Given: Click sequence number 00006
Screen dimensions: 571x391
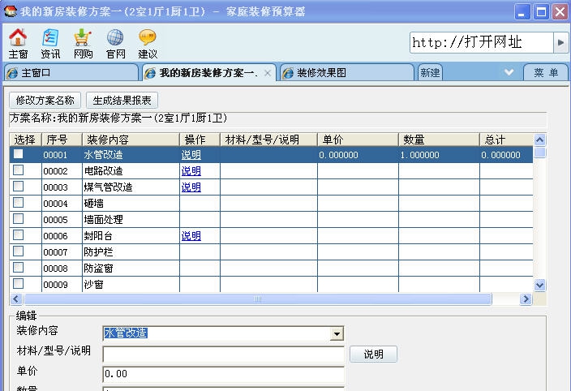Looking at the screenshot, I should tap(55, 236).
